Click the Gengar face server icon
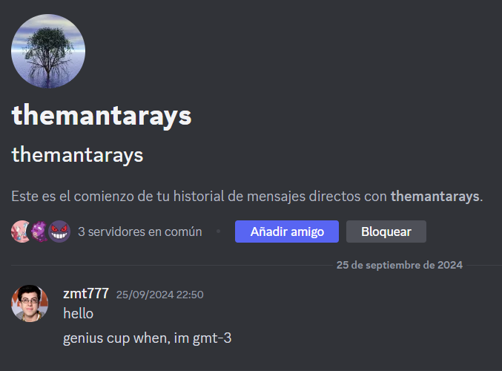 click(x=59, y=232)
